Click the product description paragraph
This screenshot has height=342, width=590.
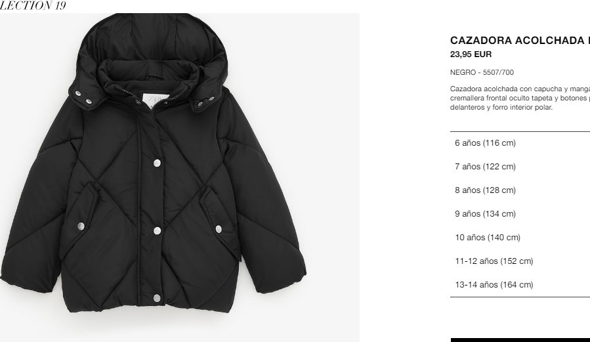tap(520, 98)
